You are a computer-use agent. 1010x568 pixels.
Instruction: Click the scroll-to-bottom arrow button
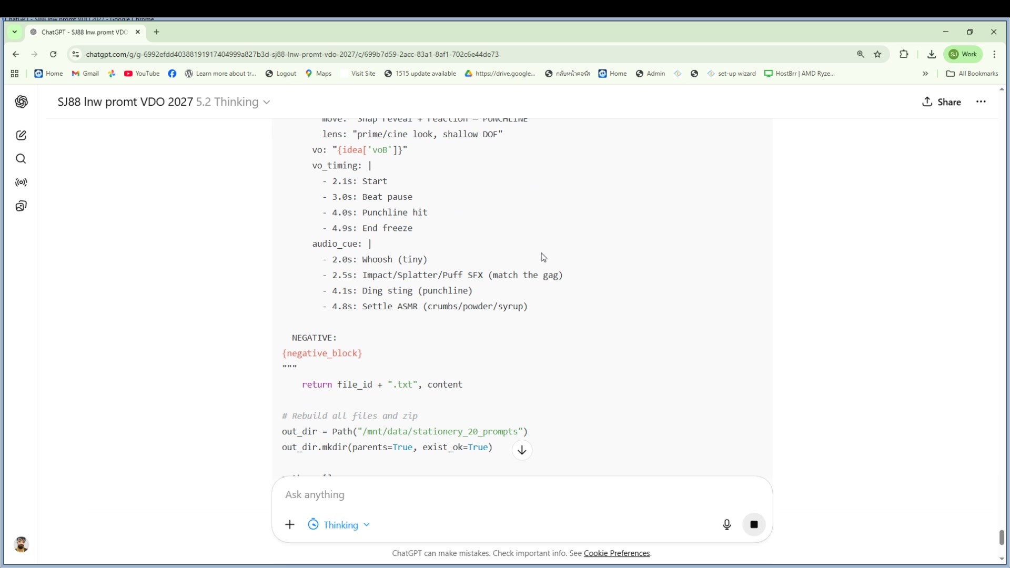click(x=522, y=450)
